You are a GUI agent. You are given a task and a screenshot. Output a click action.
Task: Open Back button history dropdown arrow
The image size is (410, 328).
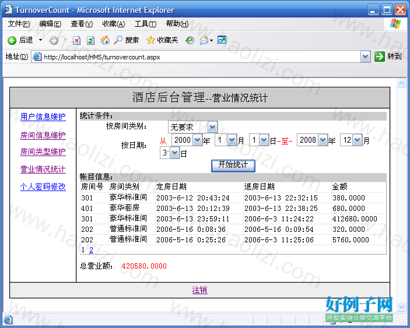[40, 40]
